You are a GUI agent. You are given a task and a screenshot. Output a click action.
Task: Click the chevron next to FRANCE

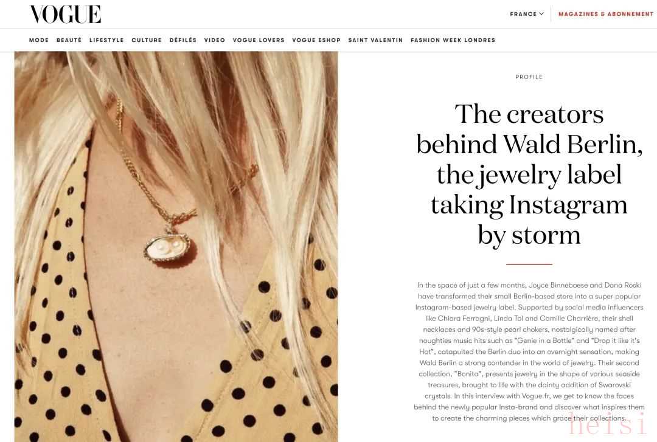tap(541, 14)
